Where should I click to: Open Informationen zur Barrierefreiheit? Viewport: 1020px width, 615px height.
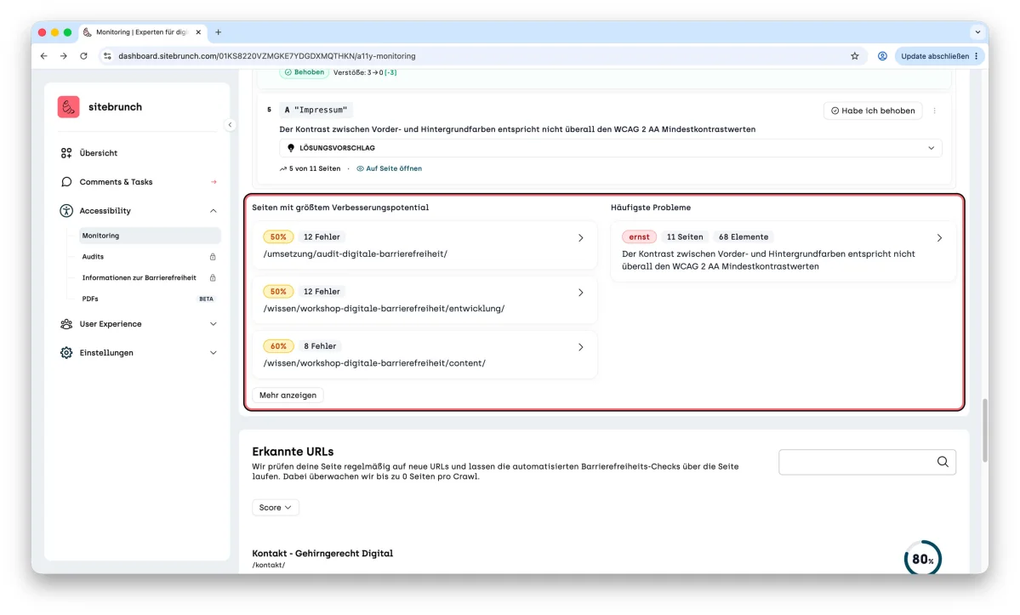139,277
